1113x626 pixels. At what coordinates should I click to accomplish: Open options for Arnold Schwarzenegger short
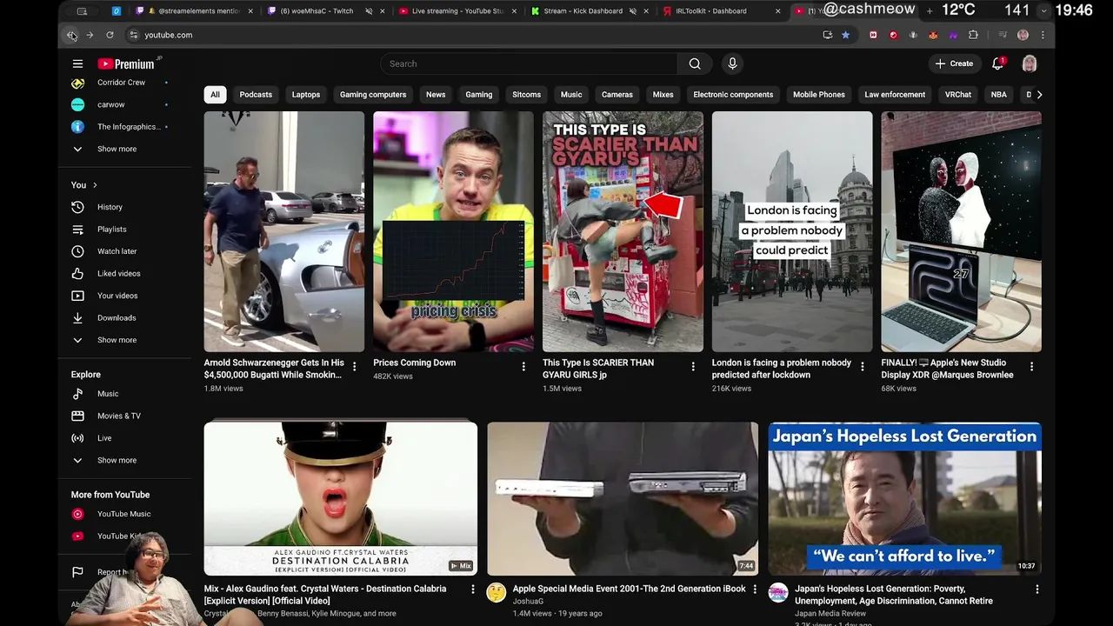pyautogui.click(x=354, y=367)
